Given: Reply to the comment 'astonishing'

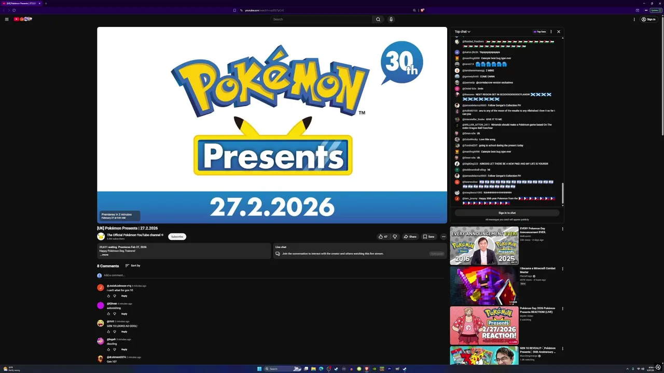Looking at the screenshot, I should (124, 314).
